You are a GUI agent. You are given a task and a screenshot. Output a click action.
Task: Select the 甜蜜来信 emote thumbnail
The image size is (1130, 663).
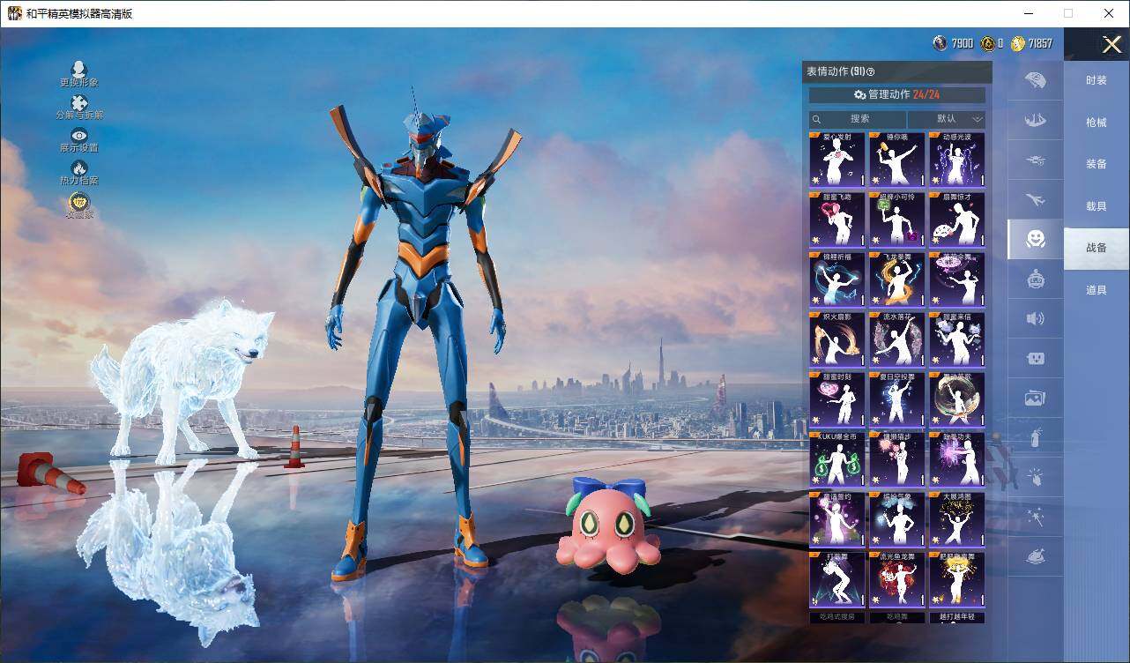[957, 339]
